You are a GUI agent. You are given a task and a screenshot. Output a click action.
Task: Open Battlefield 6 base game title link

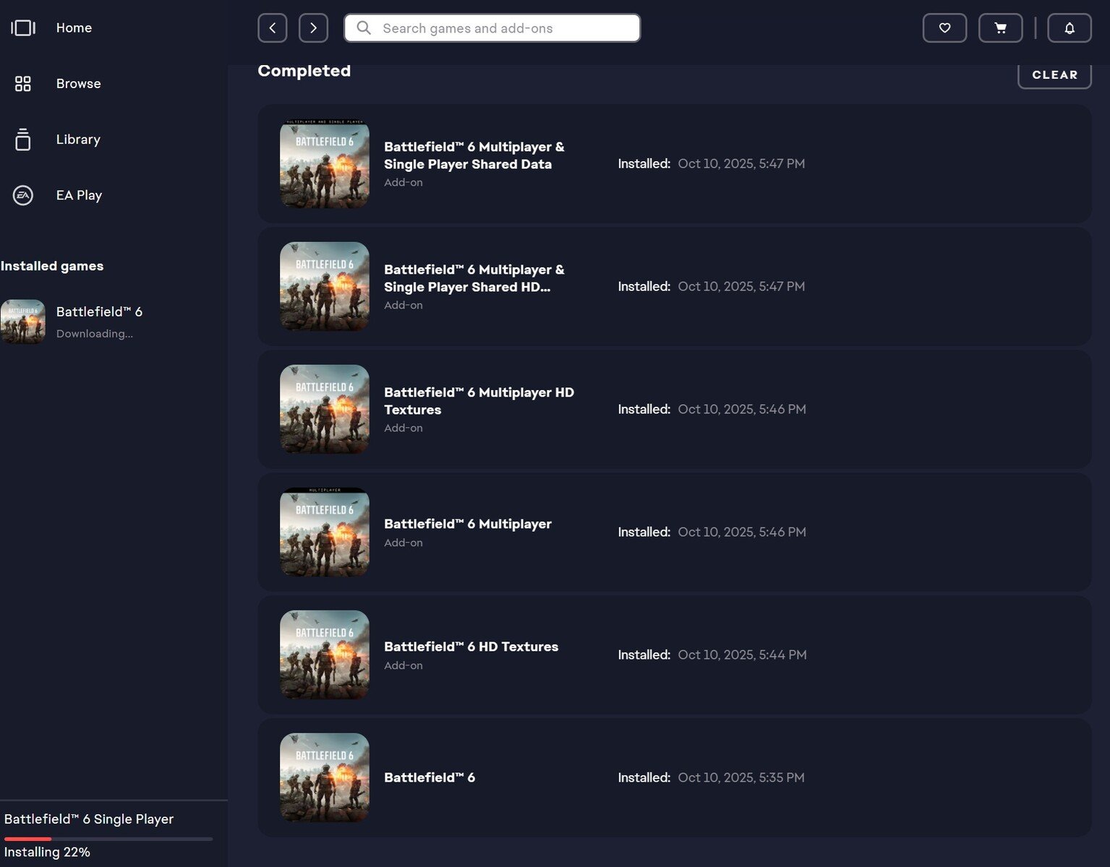tap(430, 777)
